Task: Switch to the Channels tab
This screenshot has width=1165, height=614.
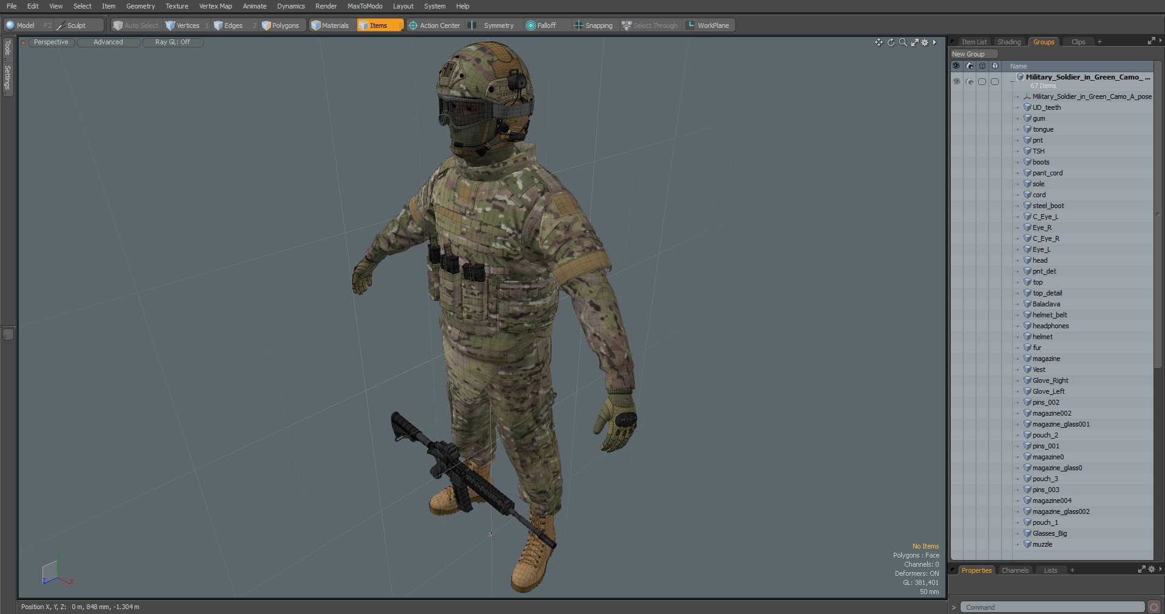Action: [1015, 570]
